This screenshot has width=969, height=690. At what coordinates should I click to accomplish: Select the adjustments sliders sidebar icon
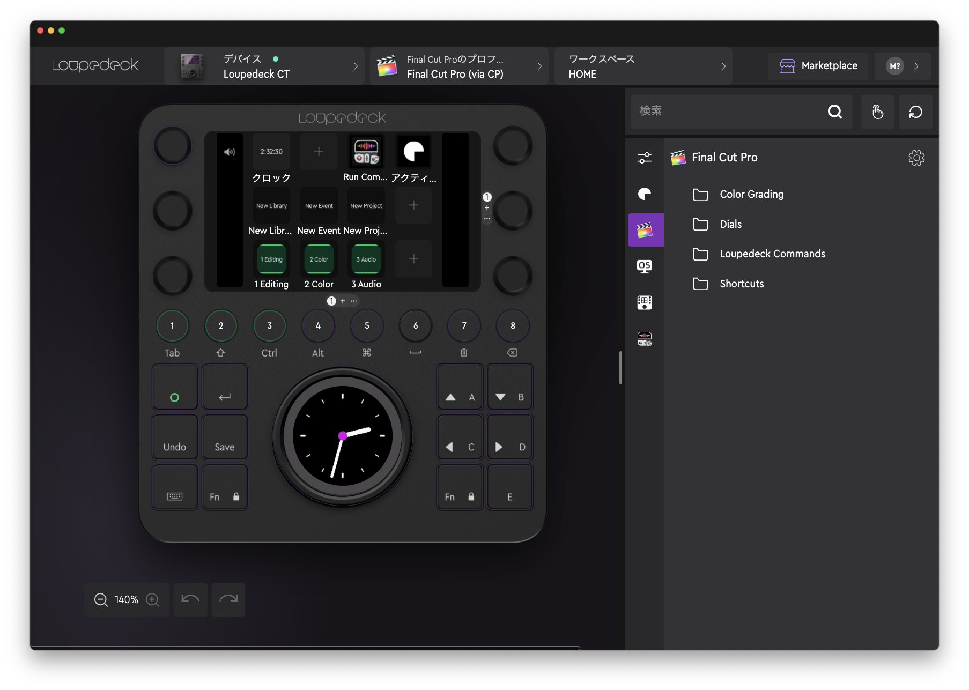(x=645, y=158)
